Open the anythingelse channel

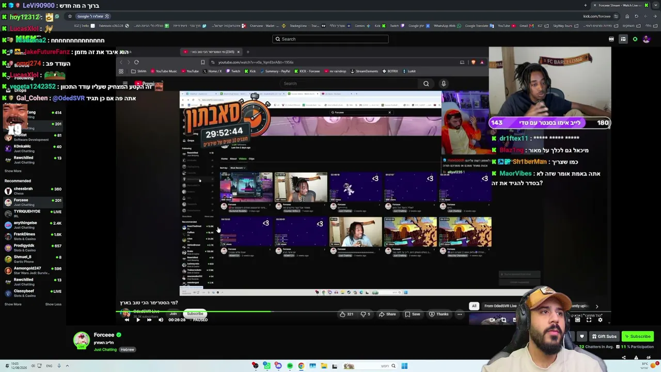click(x=32, y=225)
